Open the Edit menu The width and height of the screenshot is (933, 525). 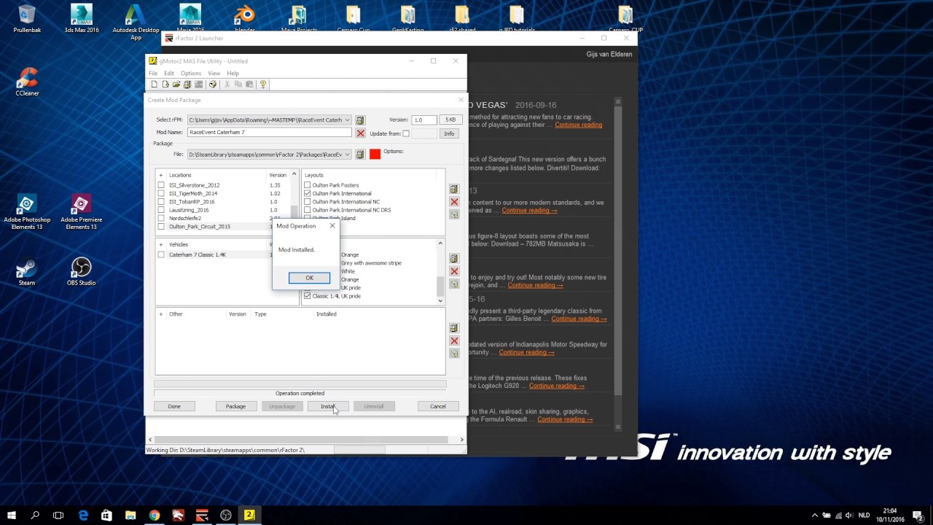(169, 74)
